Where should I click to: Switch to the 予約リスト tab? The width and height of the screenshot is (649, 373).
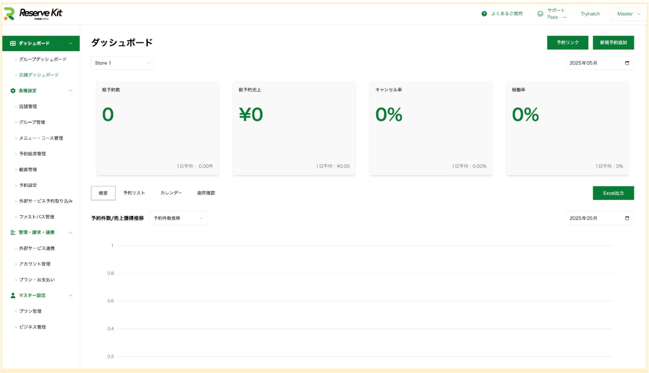click(x=134, y=193)
